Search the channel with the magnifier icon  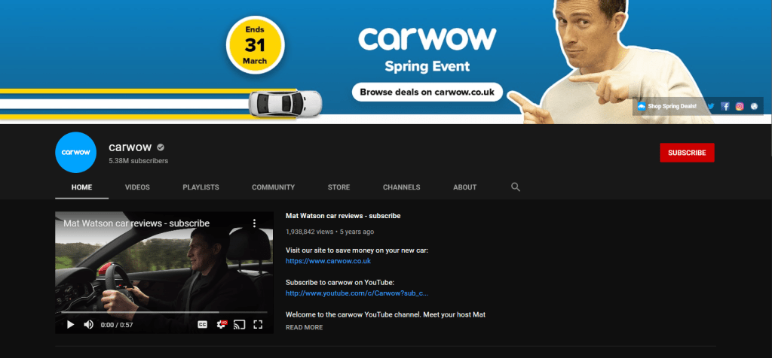[x=516, y=187]
